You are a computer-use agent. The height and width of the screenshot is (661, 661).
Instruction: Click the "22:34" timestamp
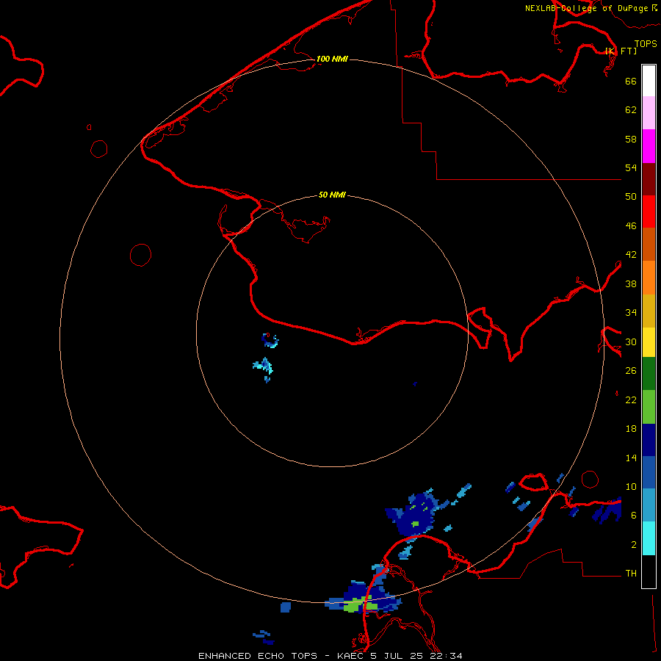tap(446, 656)
